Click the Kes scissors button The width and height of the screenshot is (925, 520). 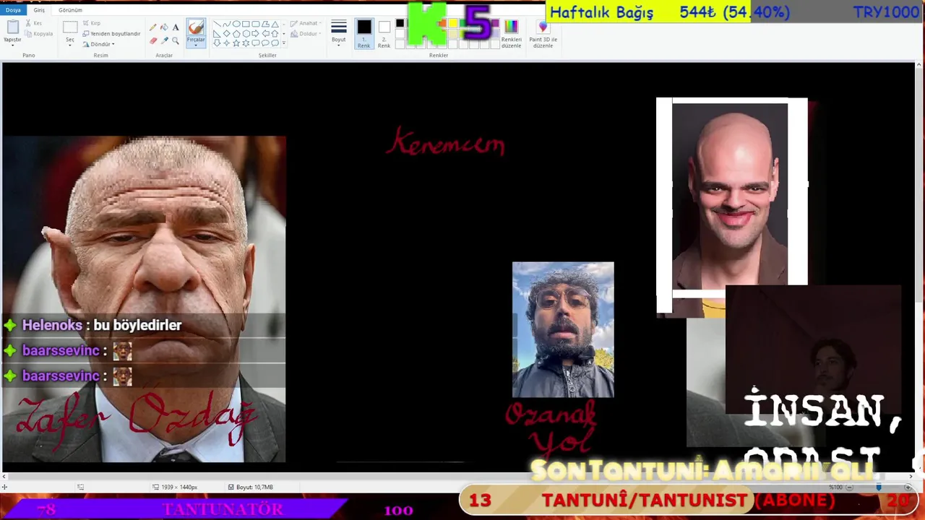pos(33,23)
